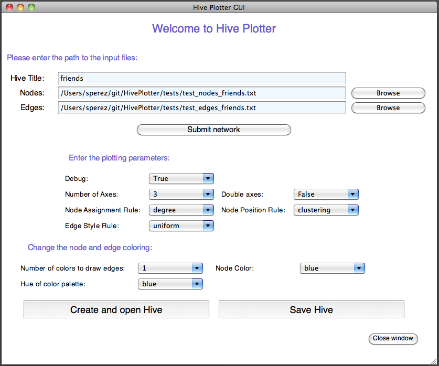Image resolution: width=439 pixels, height=366 pixels.
Task: Click Create and open Hive button
Action: 116,309
